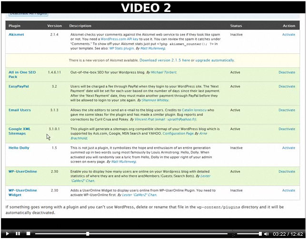This screenshot has width=307, height=239.
Task: Click the video seek bar handle
Action: click(x=88, y=233)
